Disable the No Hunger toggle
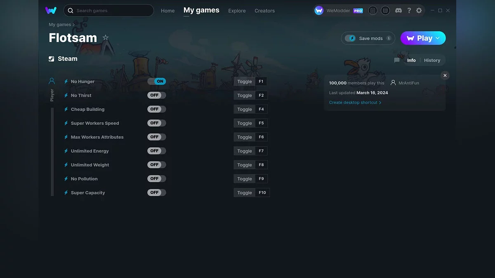Screen dimensions: 495x278 coord(157,82)
